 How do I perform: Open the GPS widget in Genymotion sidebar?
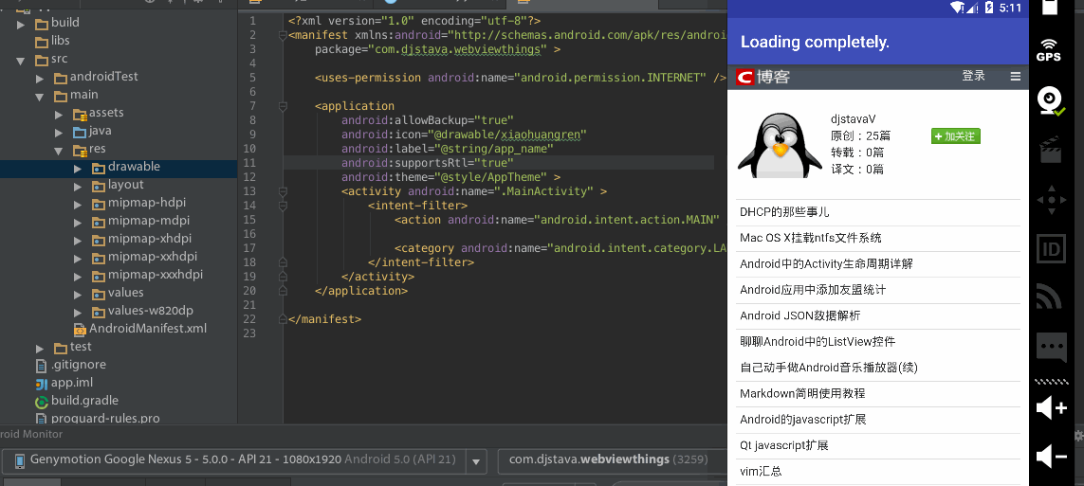tap(1049, 49)
